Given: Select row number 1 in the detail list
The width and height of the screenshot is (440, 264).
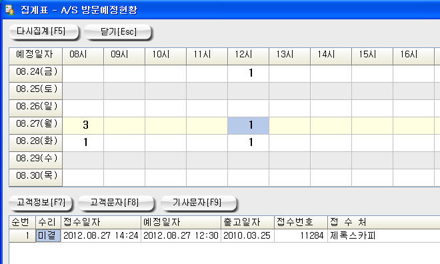Looking at the screenshot, I should point(22,235).
